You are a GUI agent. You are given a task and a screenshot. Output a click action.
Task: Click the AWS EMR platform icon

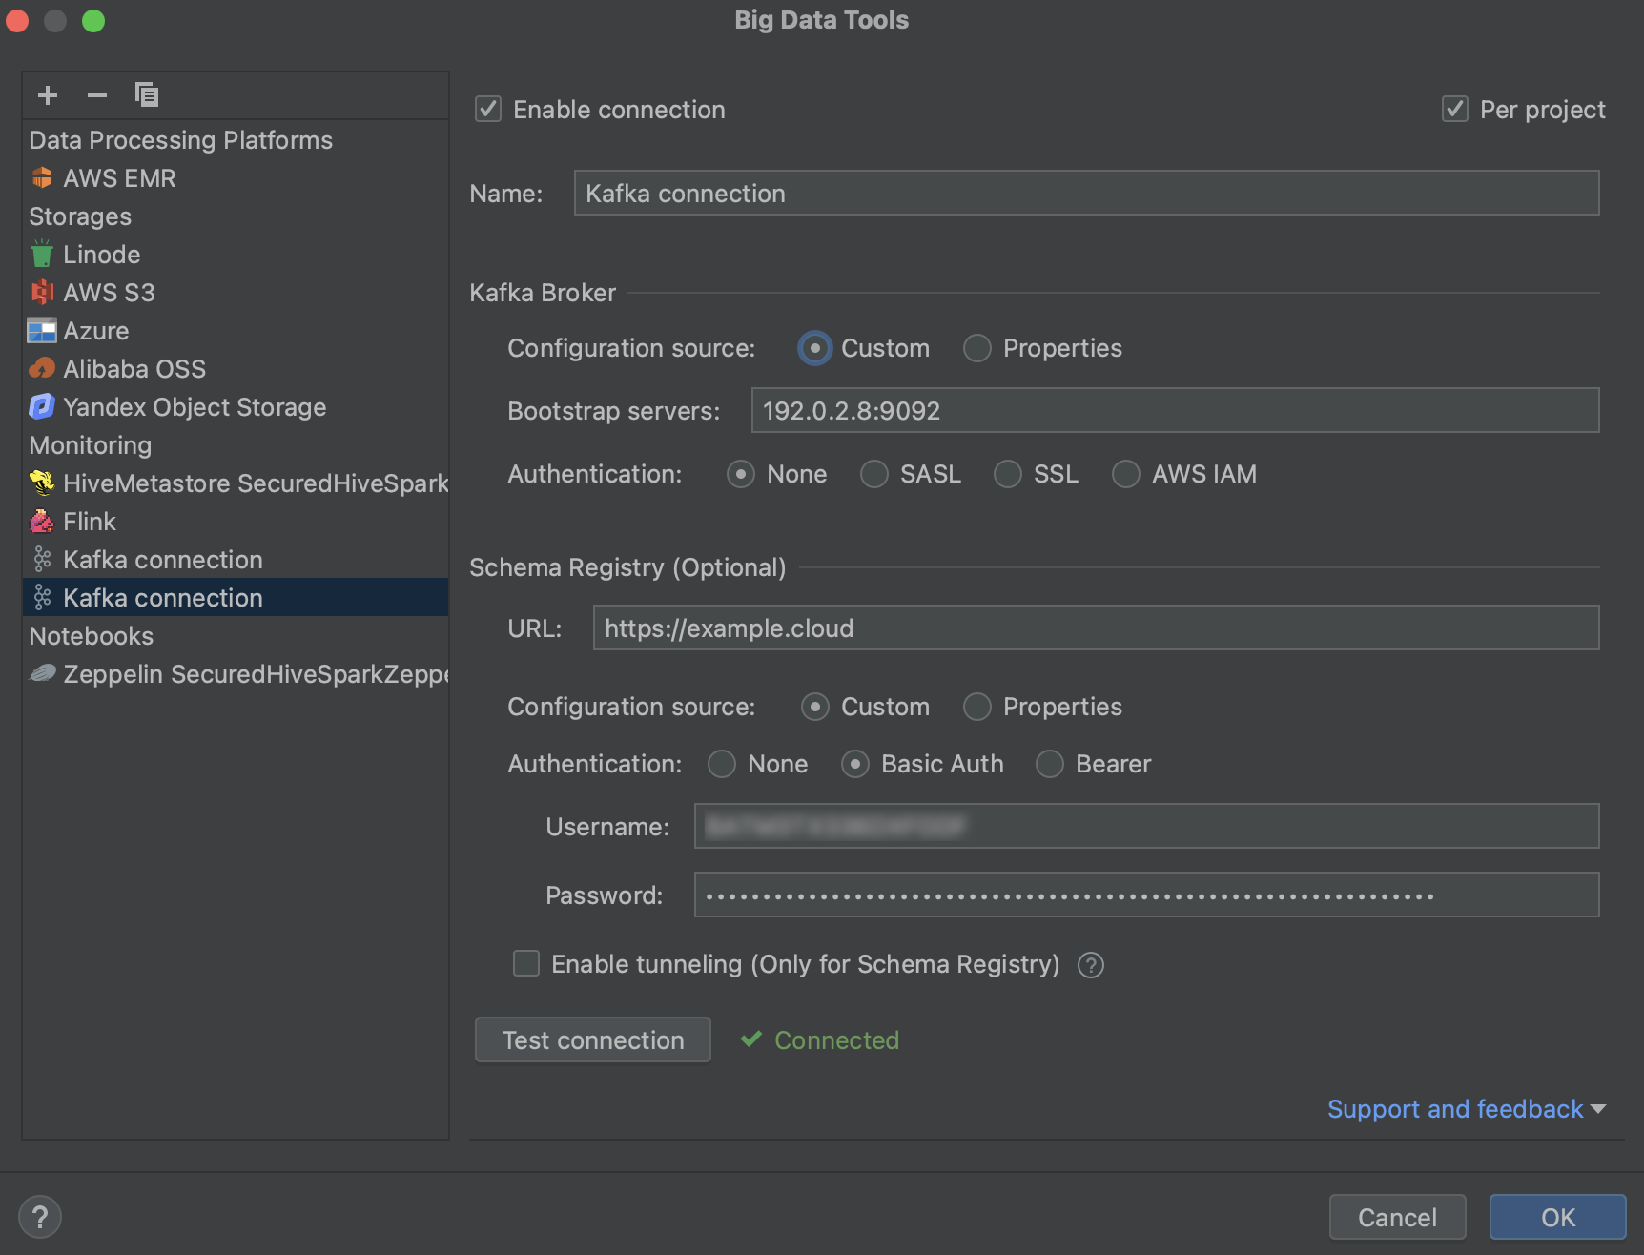tap(41, 177)
